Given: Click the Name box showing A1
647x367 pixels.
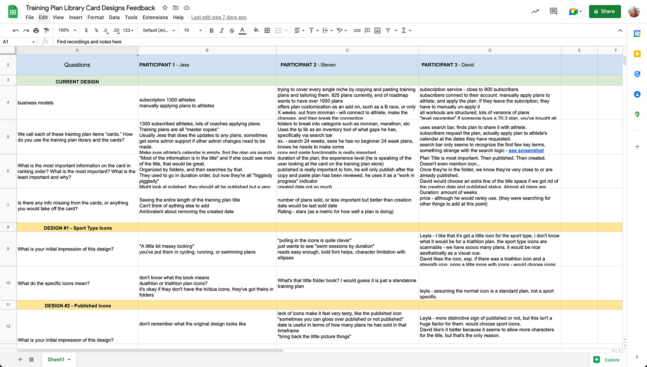Looking at the screenshot, I should (19, 42).
